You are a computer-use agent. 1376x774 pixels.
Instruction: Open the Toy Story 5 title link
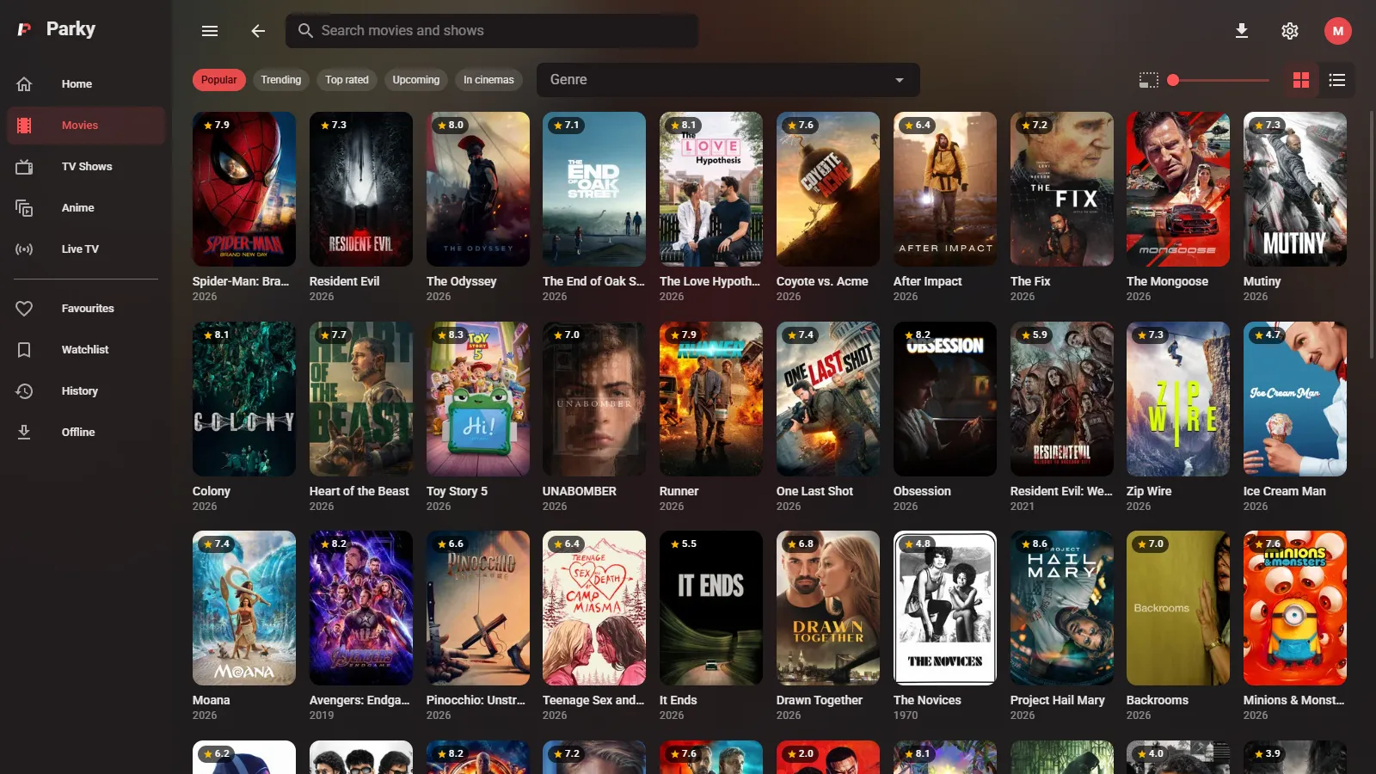(x=457, y=491)
